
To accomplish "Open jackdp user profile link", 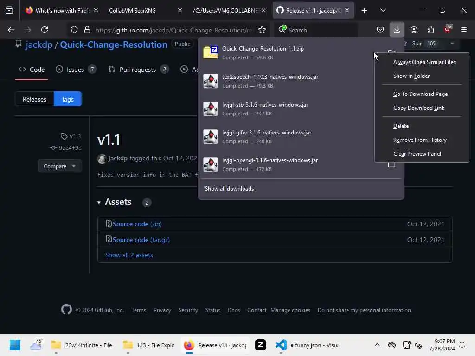I will coord(39,44).
